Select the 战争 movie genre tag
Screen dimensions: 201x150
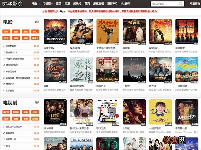click(16, 38)
